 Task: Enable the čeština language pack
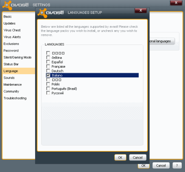click(x=48, y=57)
